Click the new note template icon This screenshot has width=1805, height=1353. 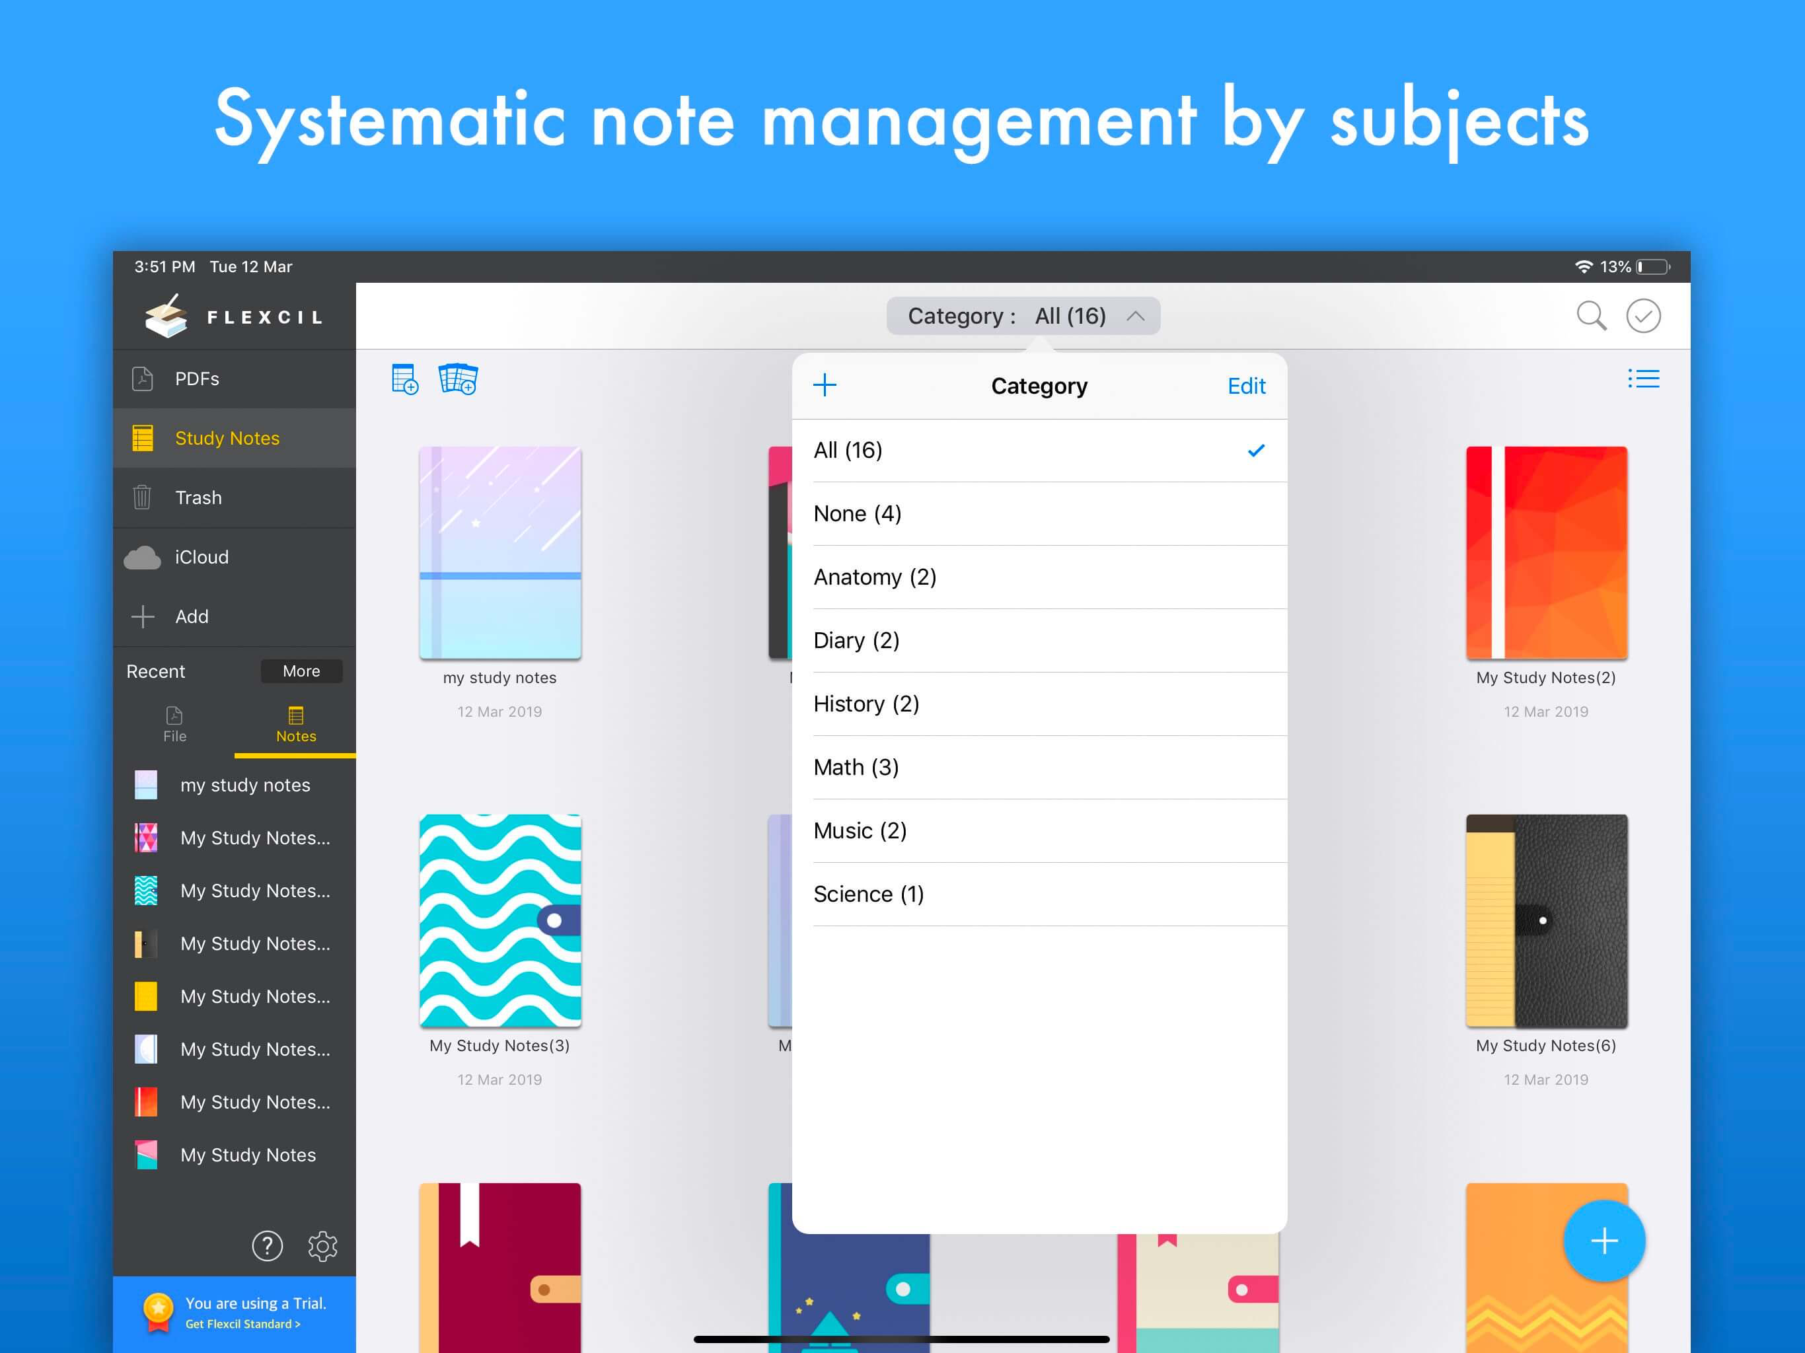coord(405,379)
